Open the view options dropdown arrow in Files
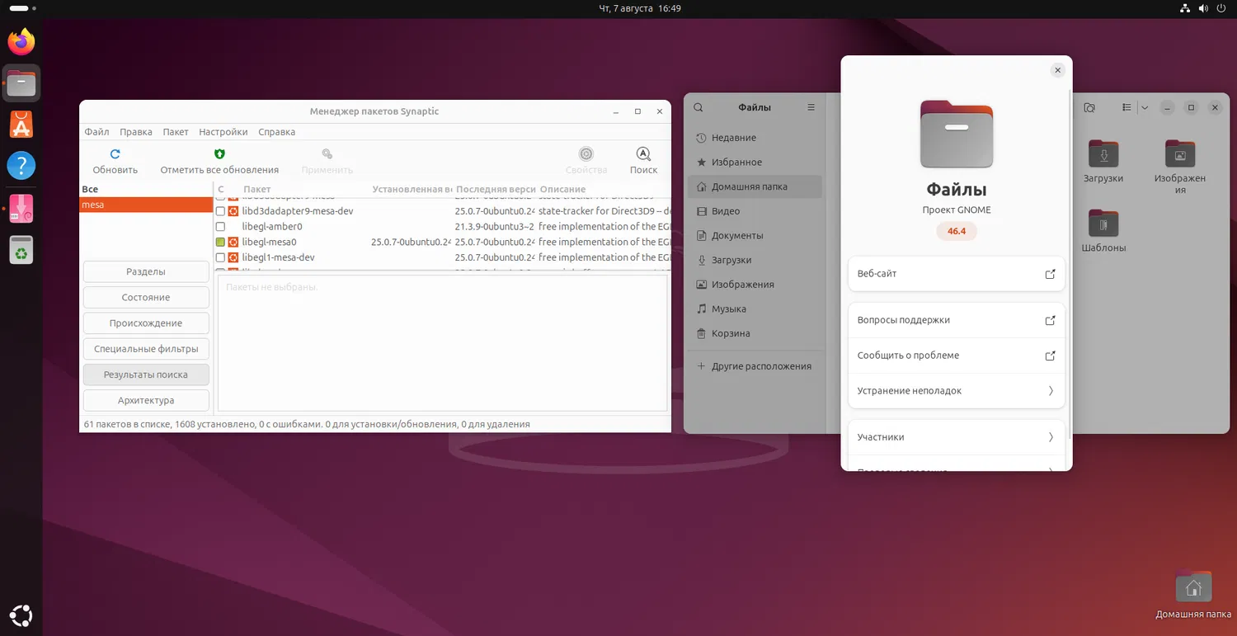Viewport: 1237px width, 636px height. [1145, 107]
